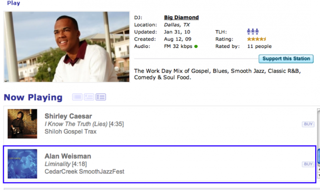The height and width of the screenshot is (190, 320).
Task: Click the Alan Weisman artist name
Action: (68, 156)
